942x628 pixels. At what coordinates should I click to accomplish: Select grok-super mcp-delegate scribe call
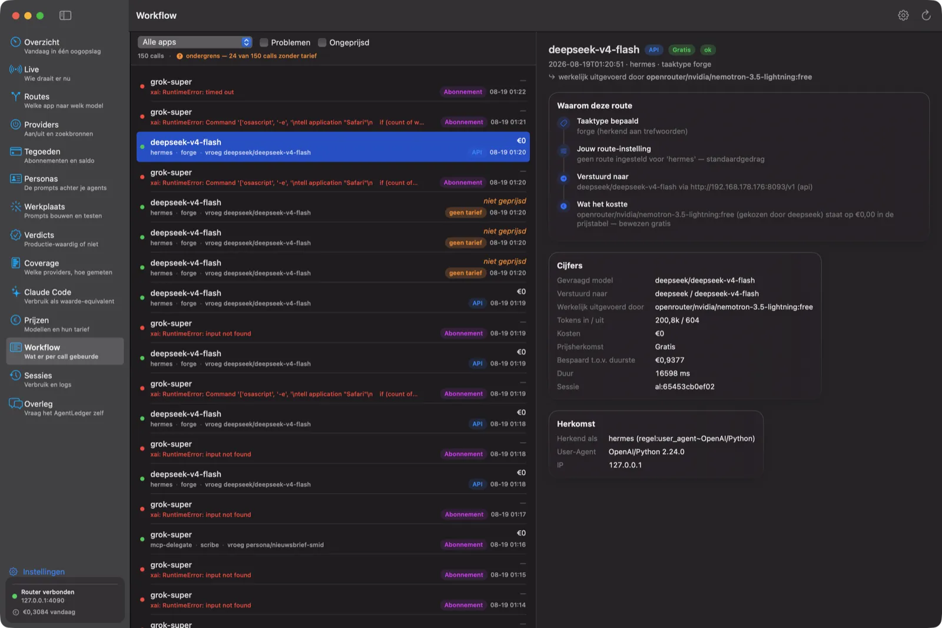[x=333, y=539]
